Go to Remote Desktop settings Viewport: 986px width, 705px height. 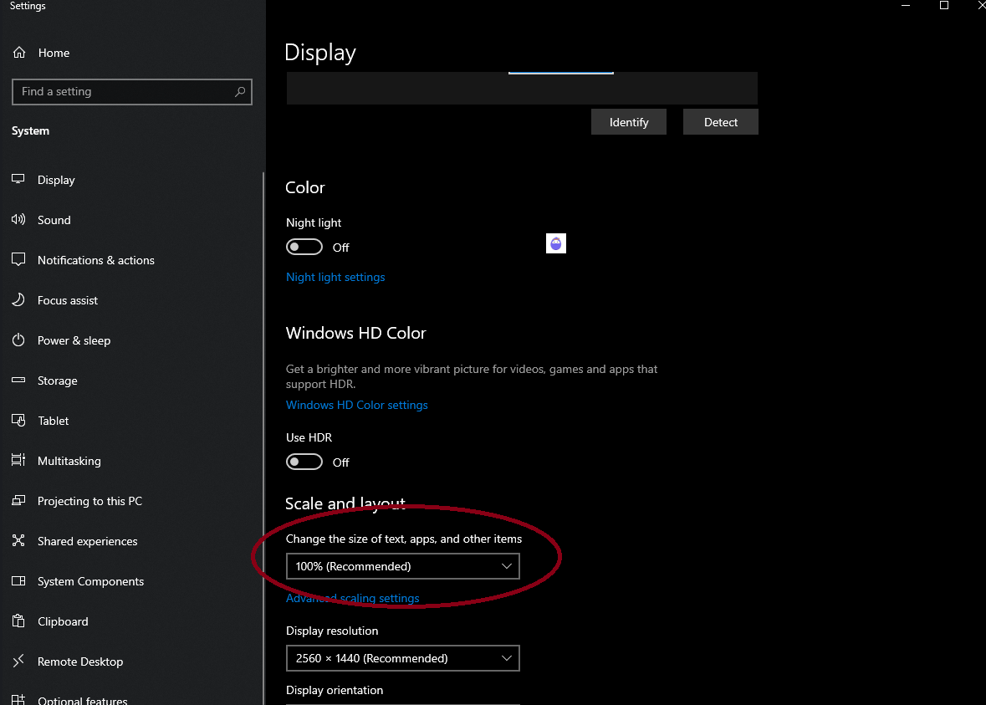80,662
